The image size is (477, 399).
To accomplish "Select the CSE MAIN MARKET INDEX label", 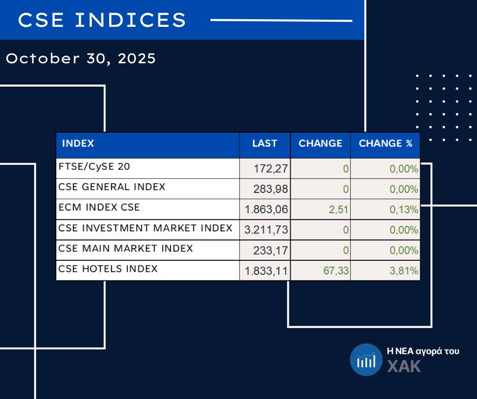I will tap(126, 249).
